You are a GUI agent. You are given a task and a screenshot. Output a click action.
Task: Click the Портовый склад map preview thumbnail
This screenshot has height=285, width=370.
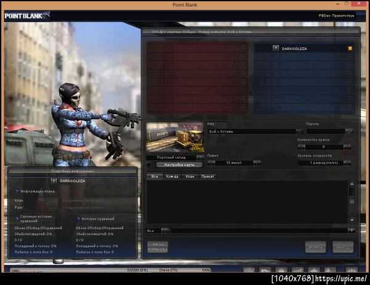pyautogui.click(x=175, y=137)
